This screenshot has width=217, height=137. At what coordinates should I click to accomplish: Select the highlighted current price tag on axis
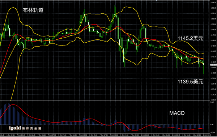[213, 65]
